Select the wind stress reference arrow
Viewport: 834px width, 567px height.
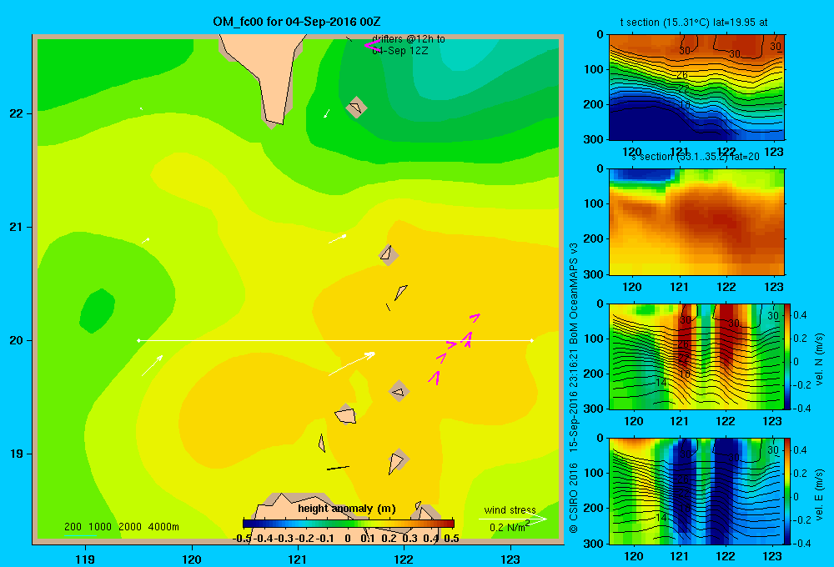512,519
